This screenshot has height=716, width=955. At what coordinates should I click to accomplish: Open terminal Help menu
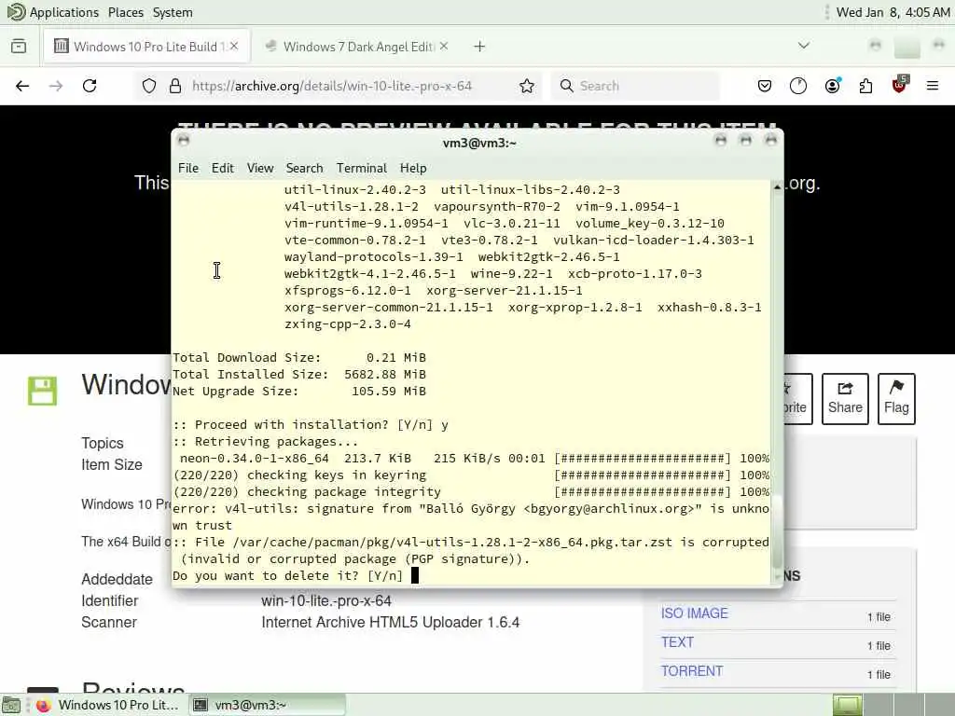click(413, 168)
